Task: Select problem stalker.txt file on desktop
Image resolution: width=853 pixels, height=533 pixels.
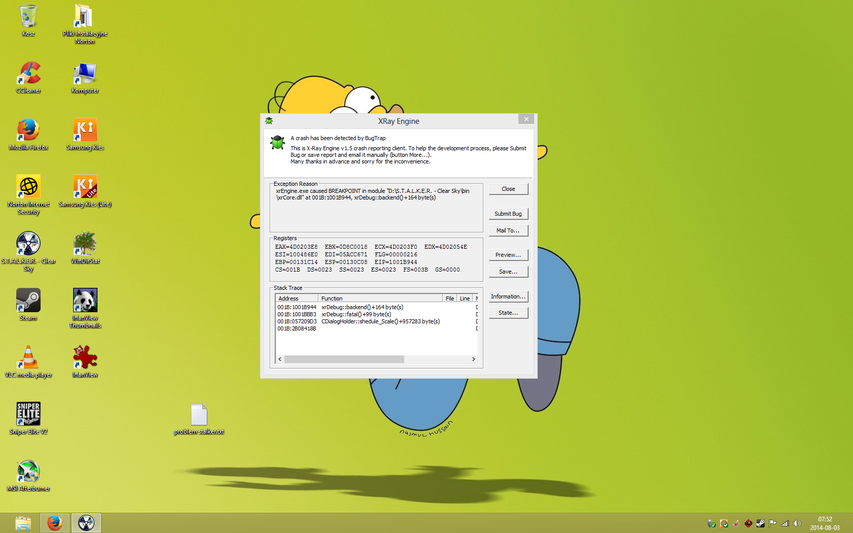Action: click(x=199, y=419)
